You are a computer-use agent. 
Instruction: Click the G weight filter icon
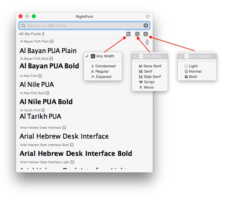(x=137, y=34)
